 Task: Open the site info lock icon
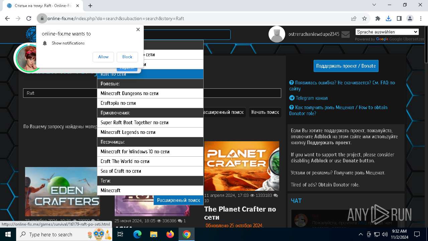click(42, 19)
